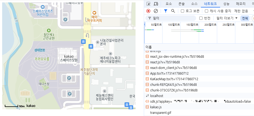The width and height of the screenshot is (254, 116).
Task: Toggle the device toolbar icon
Action: point(156,4)
